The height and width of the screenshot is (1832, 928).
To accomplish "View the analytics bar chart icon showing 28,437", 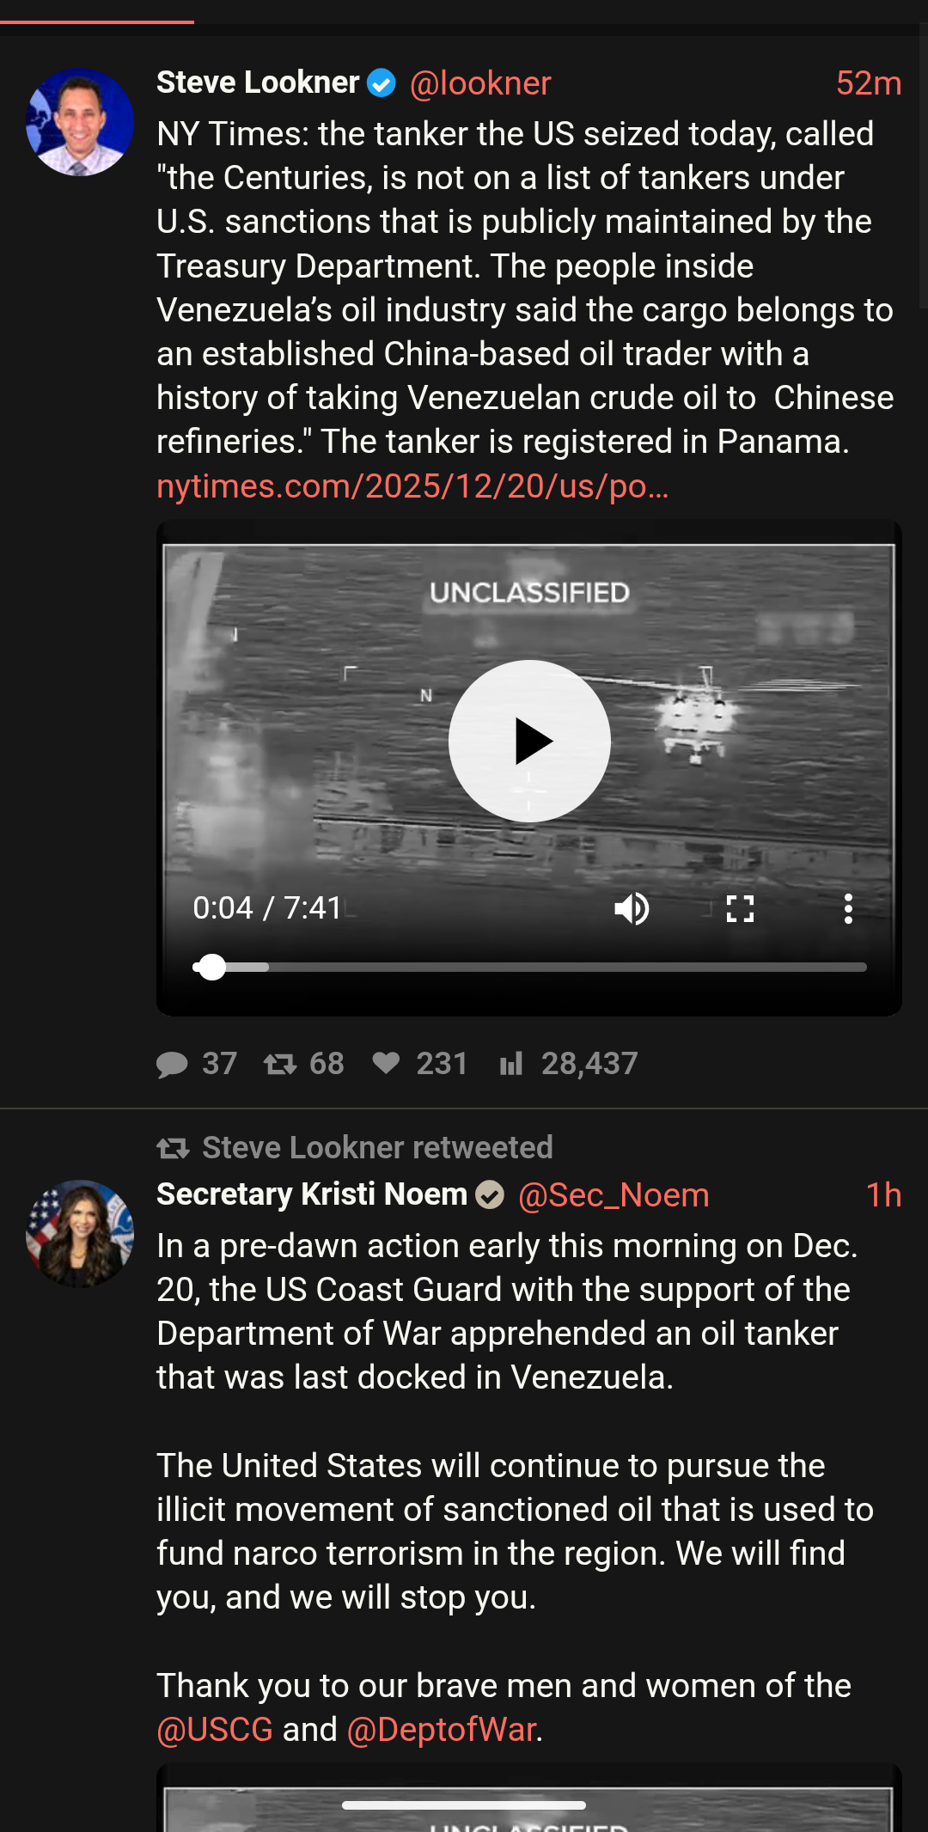I will pos(511,1065).
